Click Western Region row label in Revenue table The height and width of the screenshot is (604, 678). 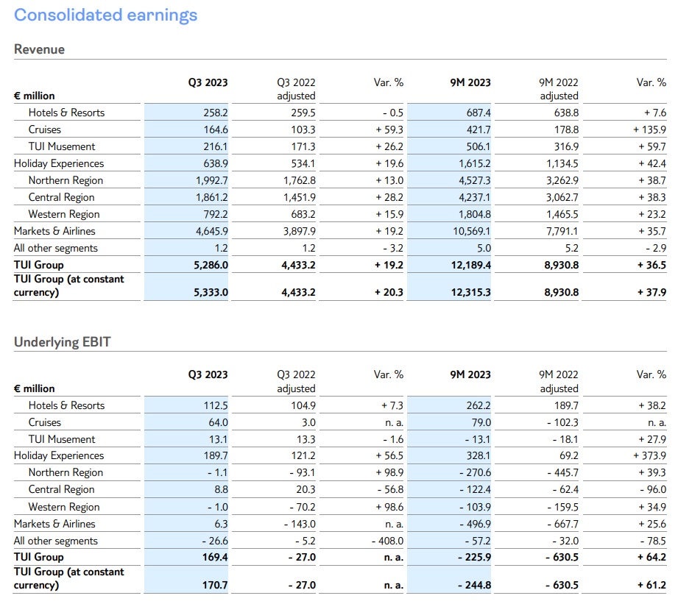64,214
